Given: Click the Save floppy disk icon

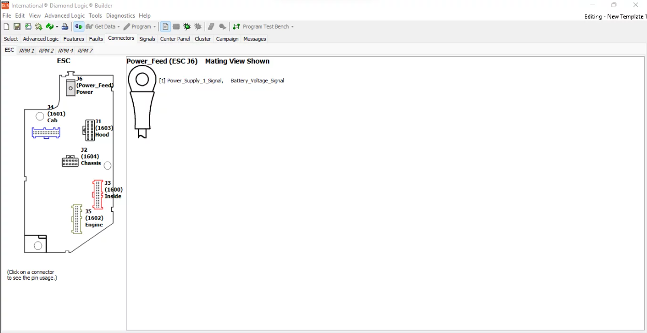Looking at the screenshot, I should pyautogui.click(x=17, y=26).
